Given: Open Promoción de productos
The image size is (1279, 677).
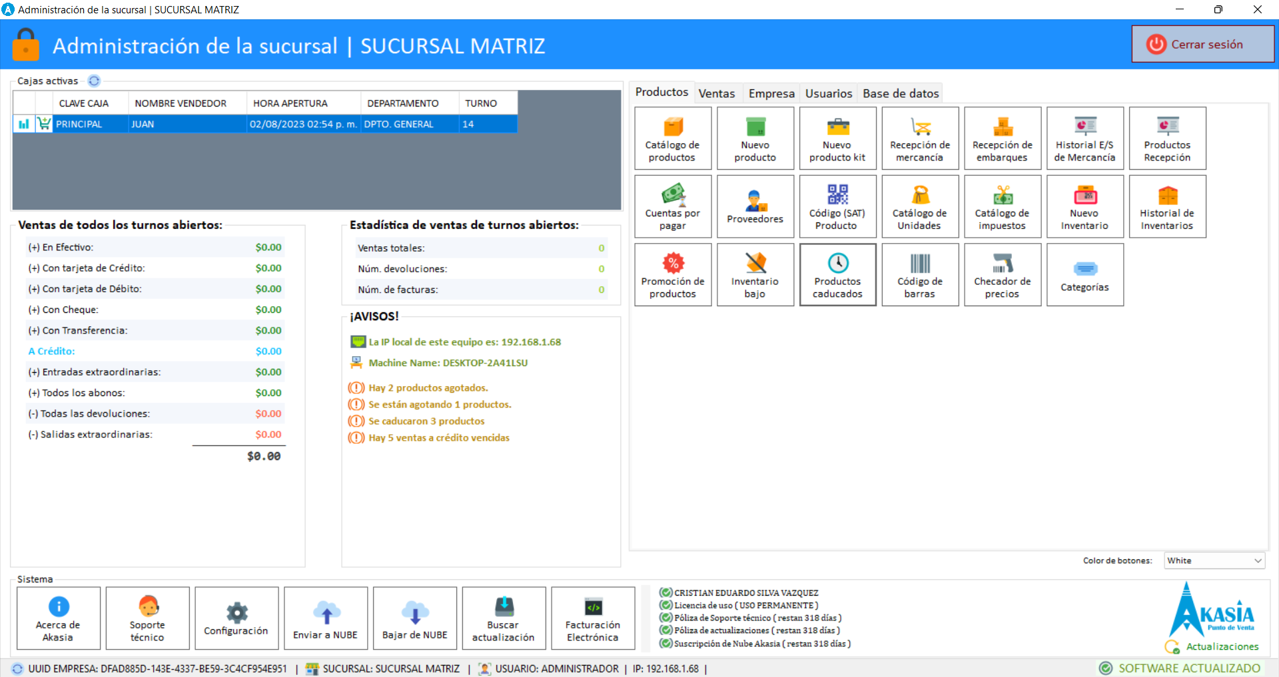Looking at the screenshot, I should tap(672, 274).
